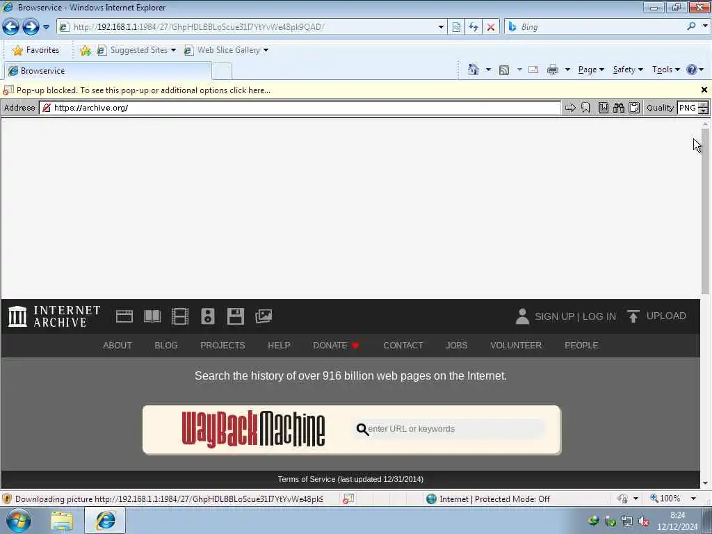Click the Read Mail envelope icon

[533, 70]
